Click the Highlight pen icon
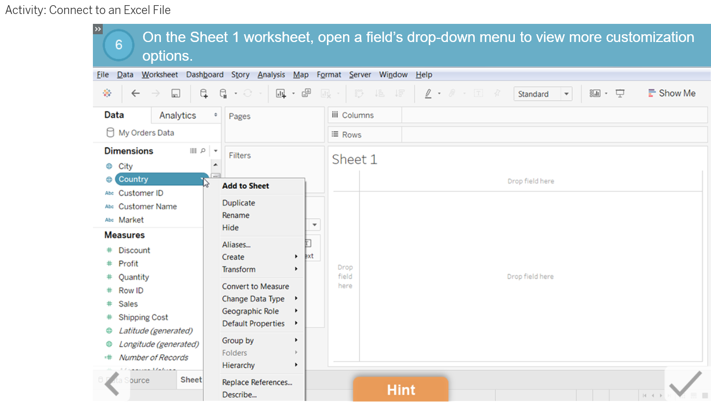 pyautogui.click(x=428, y=93)
